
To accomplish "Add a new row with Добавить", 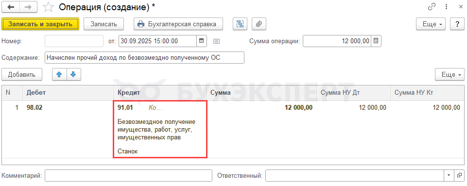I will click(x=22, y=74).
